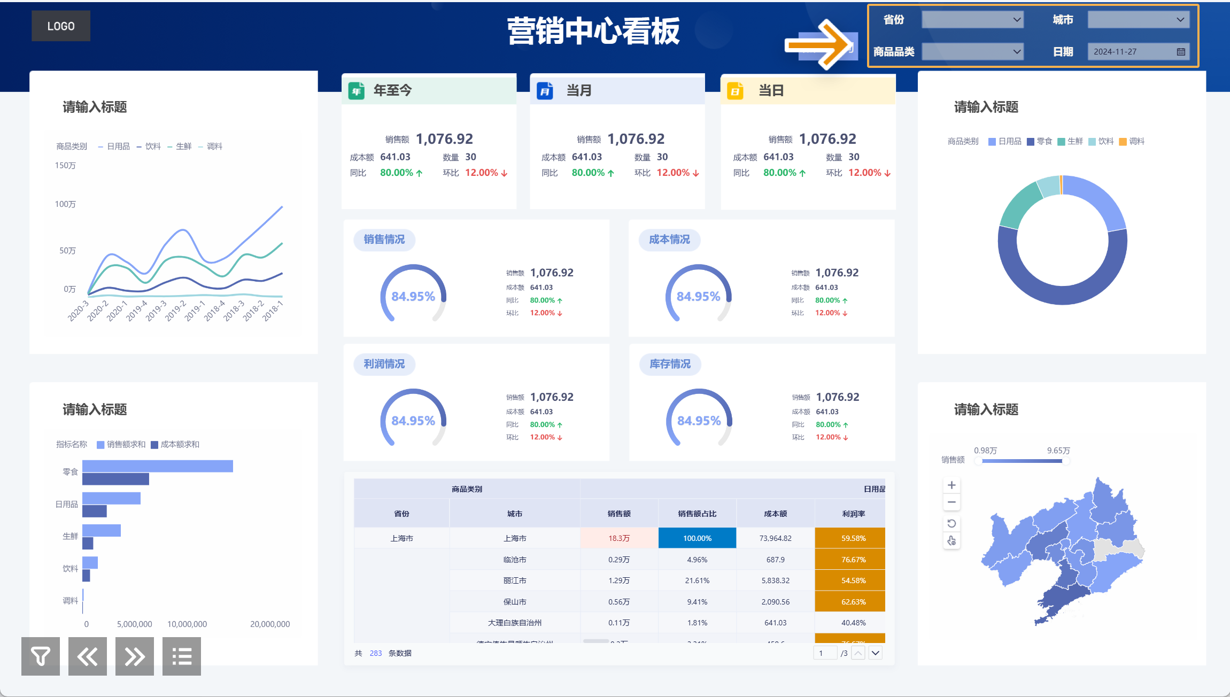Open the 商品品类 dropdown

click(x=972, y=52)
